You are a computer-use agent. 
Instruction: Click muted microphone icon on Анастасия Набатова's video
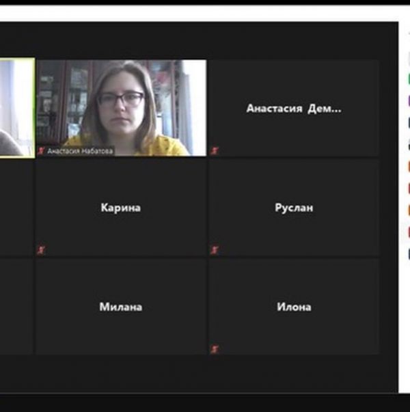(42, 151)
